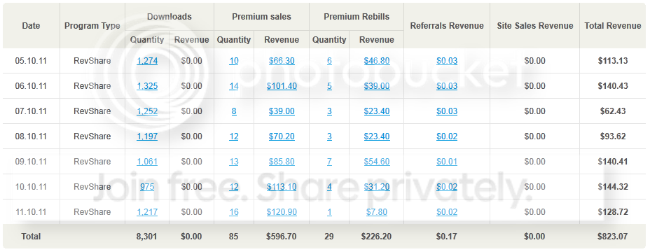This screenshot has width=650, height=252.
Task: Select total revenue $140.43
Action: pos(613,86)
